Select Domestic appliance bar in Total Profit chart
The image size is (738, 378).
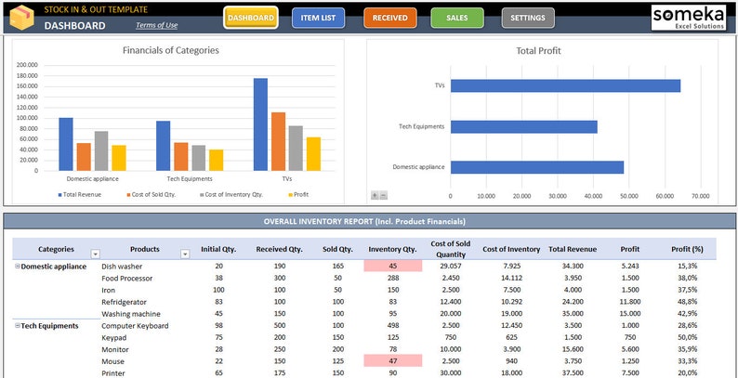click(537, 167)
